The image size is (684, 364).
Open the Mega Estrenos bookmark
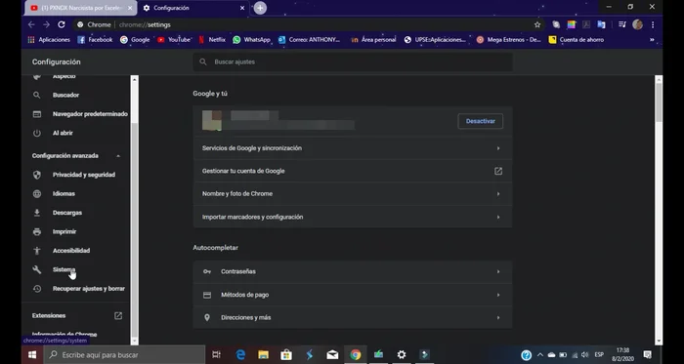[x=509, y=40]
